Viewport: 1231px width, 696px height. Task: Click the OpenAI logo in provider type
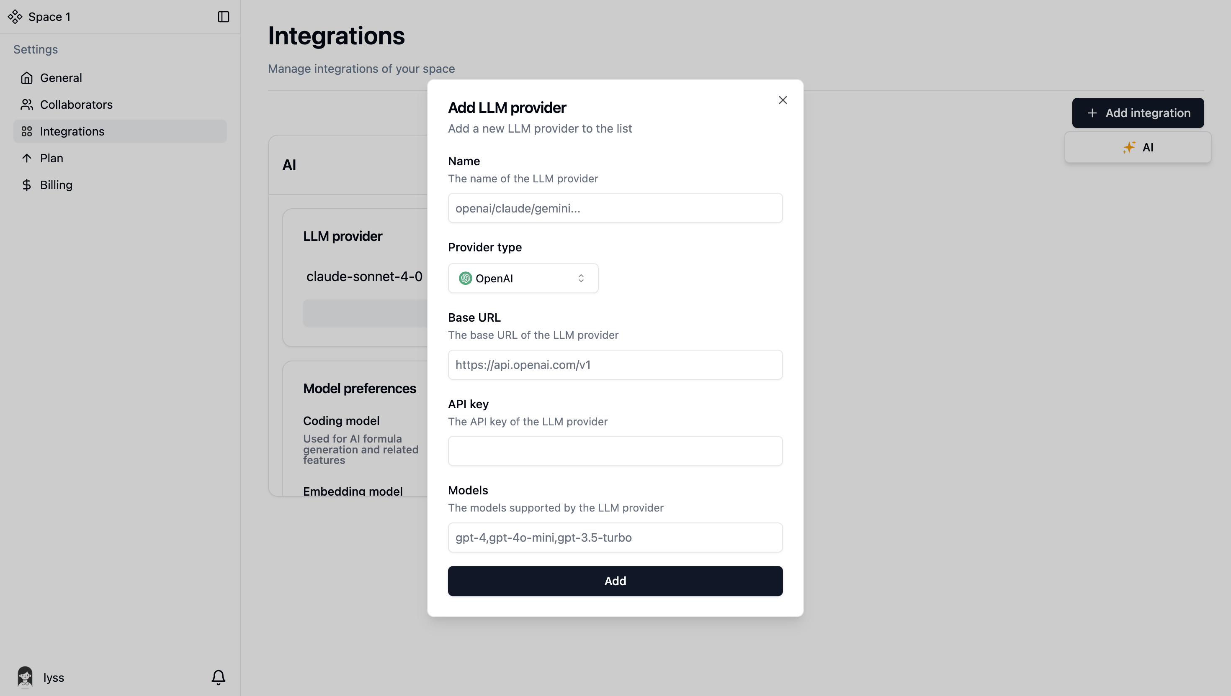pos(465,278)
